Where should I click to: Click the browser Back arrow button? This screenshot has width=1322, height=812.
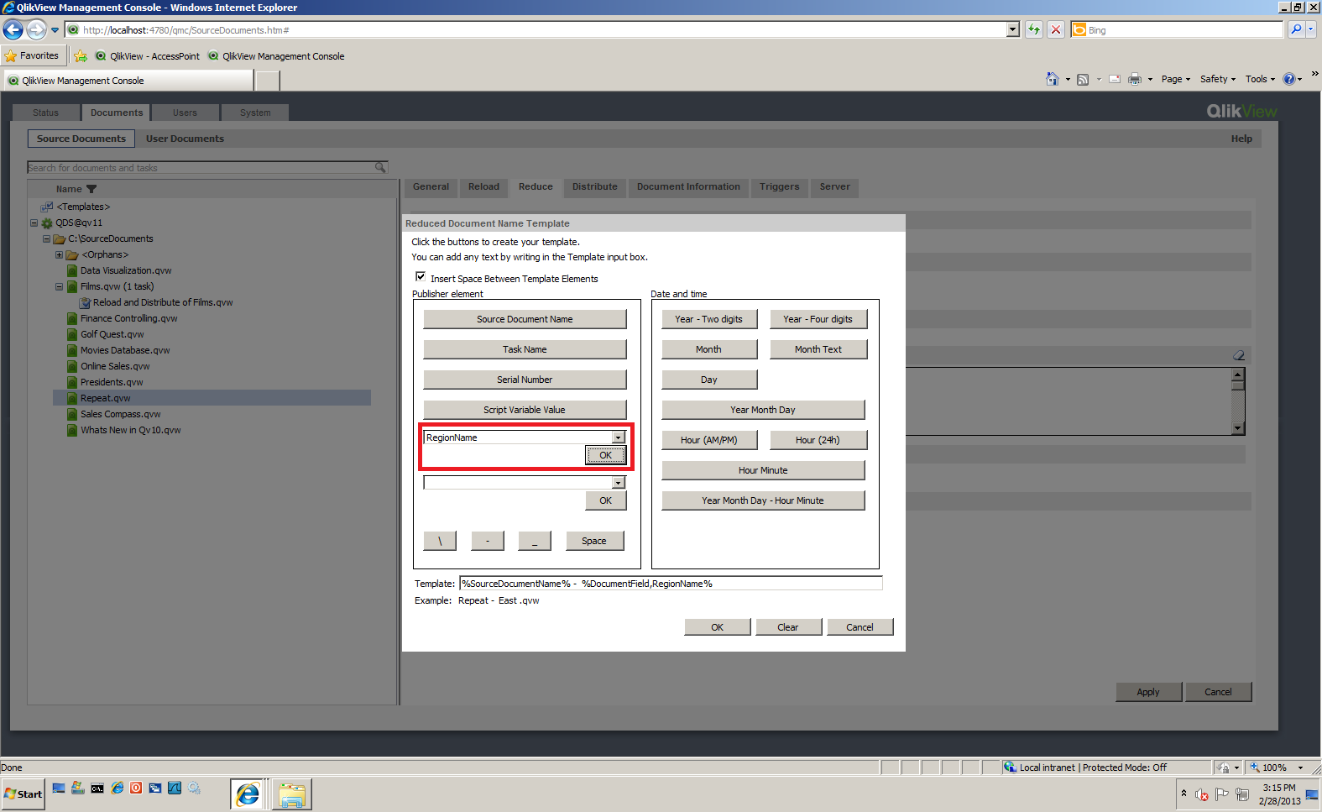[13, 30]
